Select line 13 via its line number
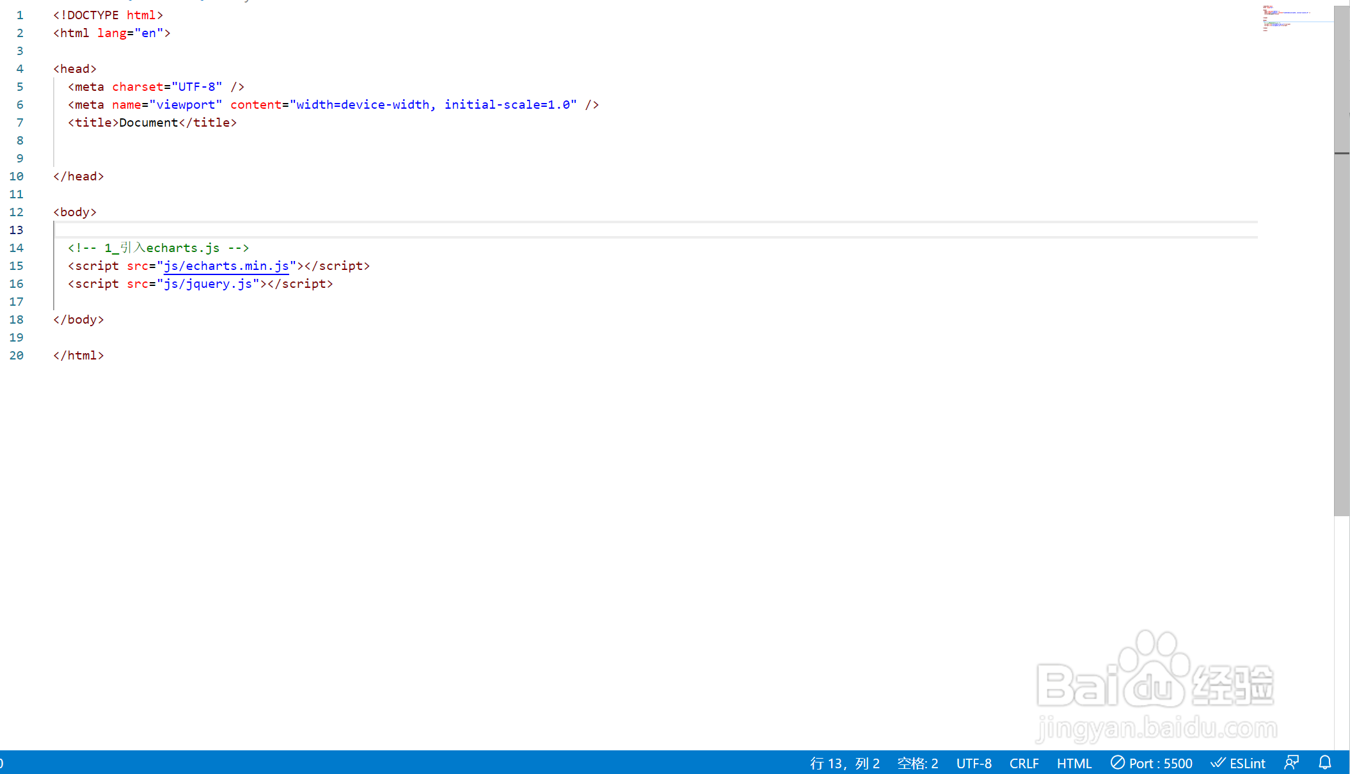 17,230
